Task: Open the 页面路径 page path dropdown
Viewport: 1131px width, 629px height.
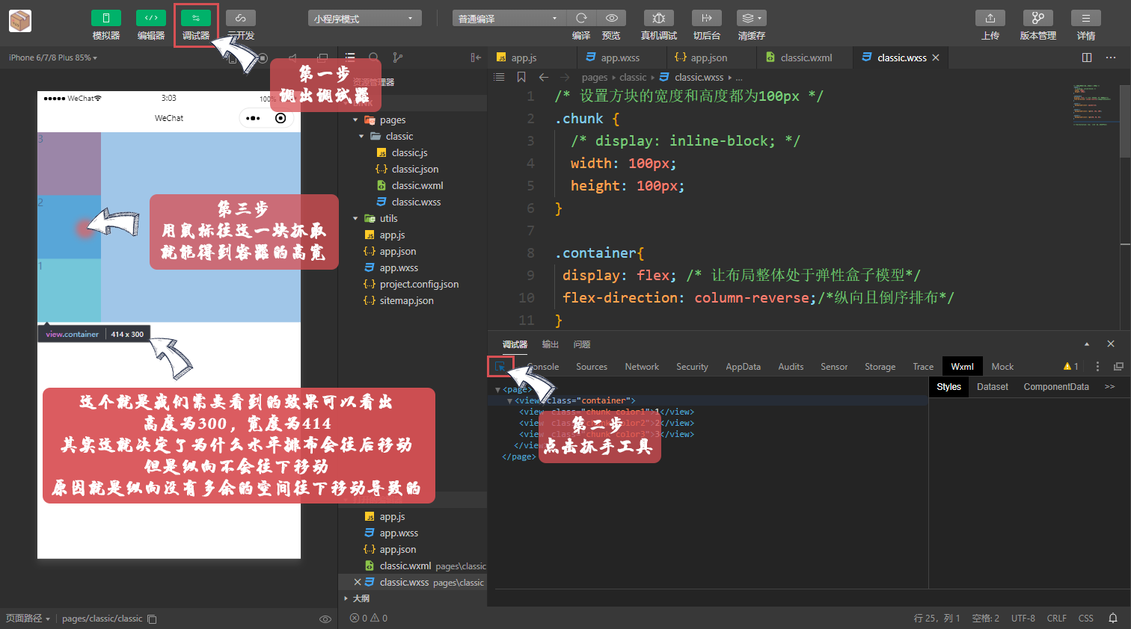Action: coord(28,619)
